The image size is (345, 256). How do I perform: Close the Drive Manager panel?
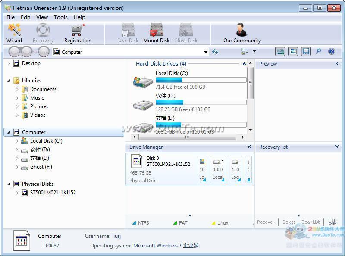tap(249, 147)
